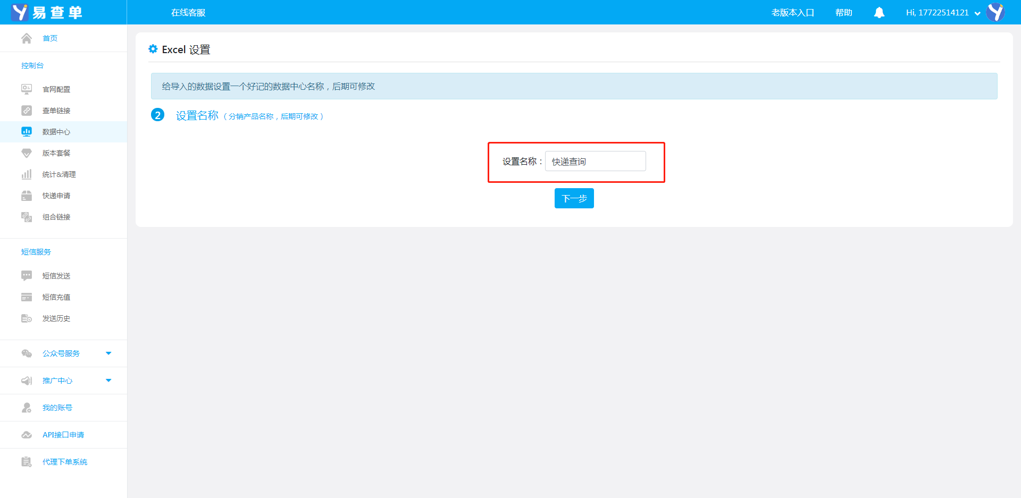The image size is (1021, 498).
Task: Click the user avatar logo top right
Action: (995, 12)
